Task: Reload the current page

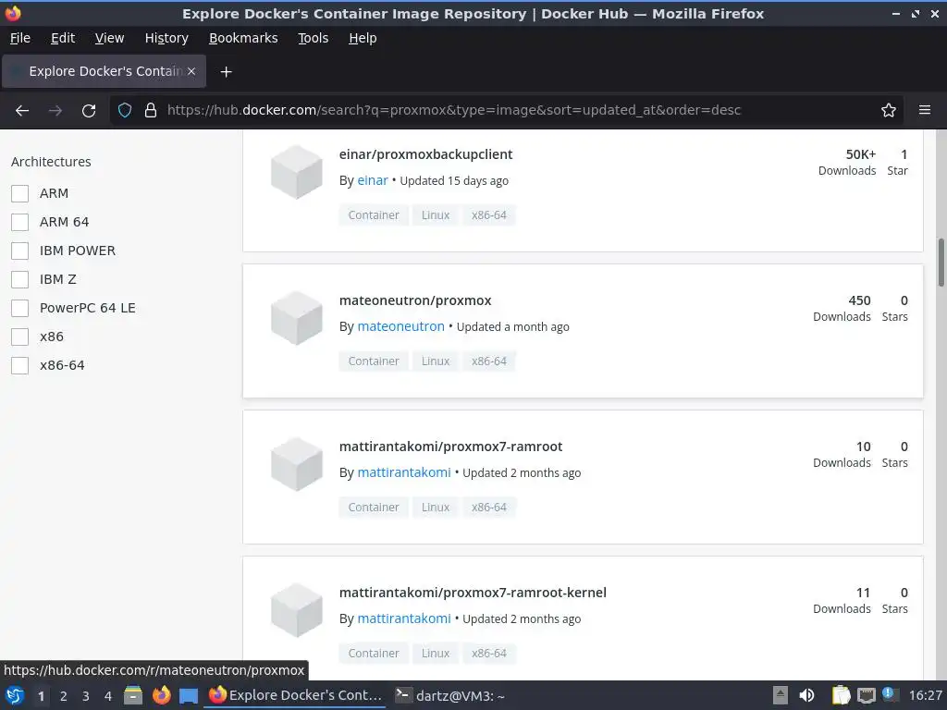Action: coord(89,111)
